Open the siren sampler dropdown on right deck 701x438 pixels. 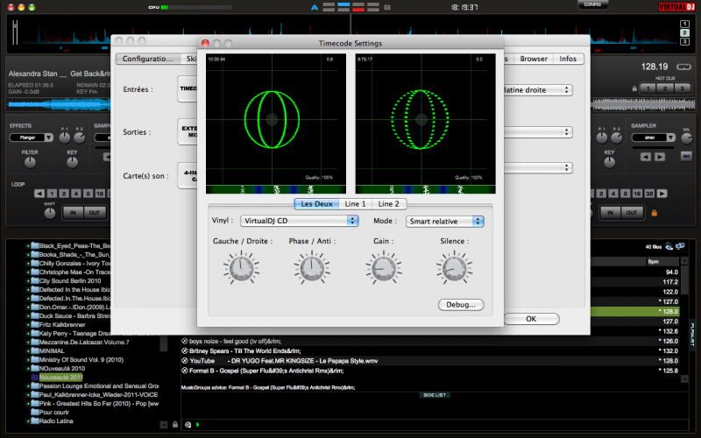click(x=653, y=138)
